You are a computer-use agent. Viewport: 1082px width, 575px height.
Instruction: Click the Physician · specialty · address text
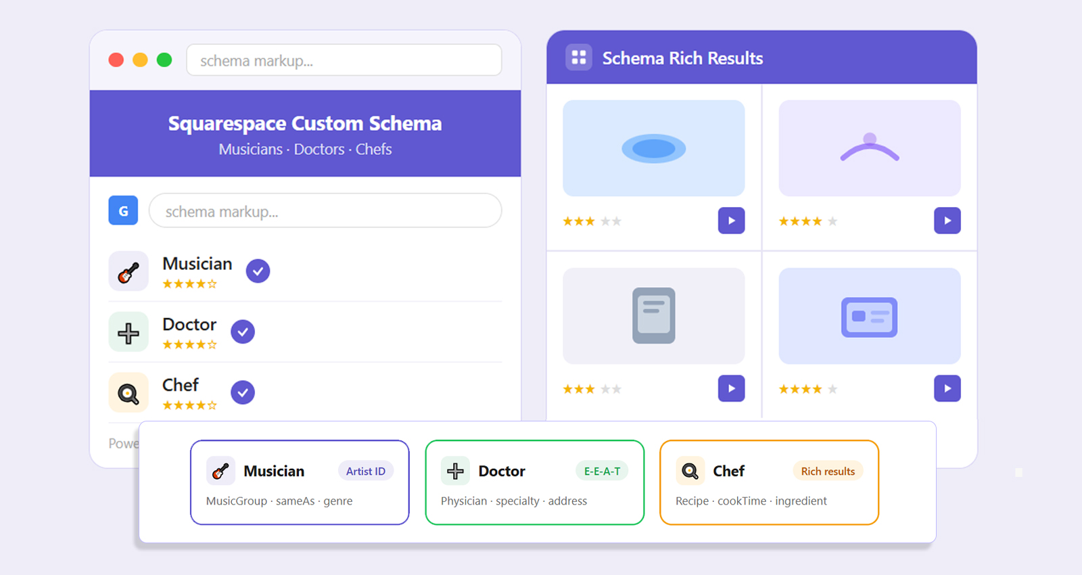coord(514,501)
